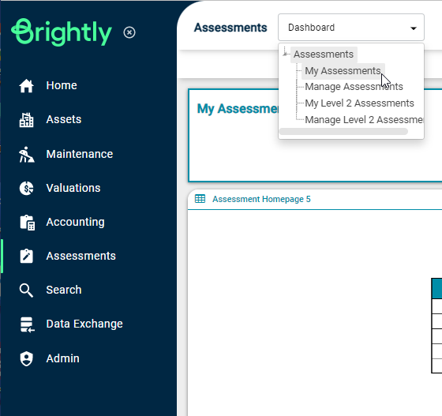Click the Search magnifier icon
This screenshot has width=442, height=416.
click(x=26, y=290)
